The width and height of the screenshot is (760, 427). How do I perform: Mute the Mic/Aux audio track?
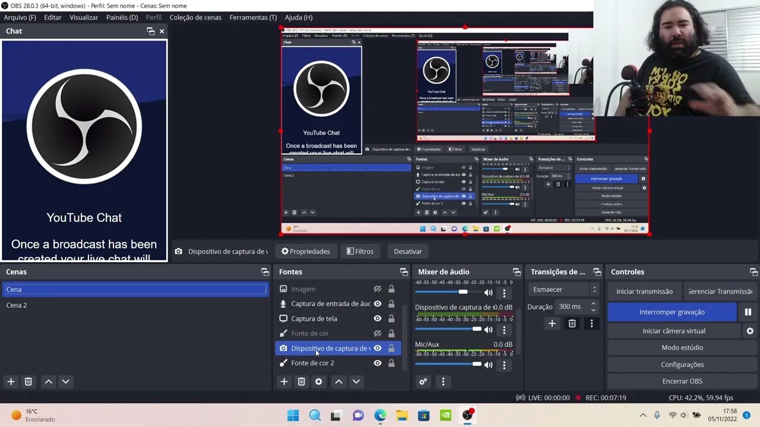488,364
